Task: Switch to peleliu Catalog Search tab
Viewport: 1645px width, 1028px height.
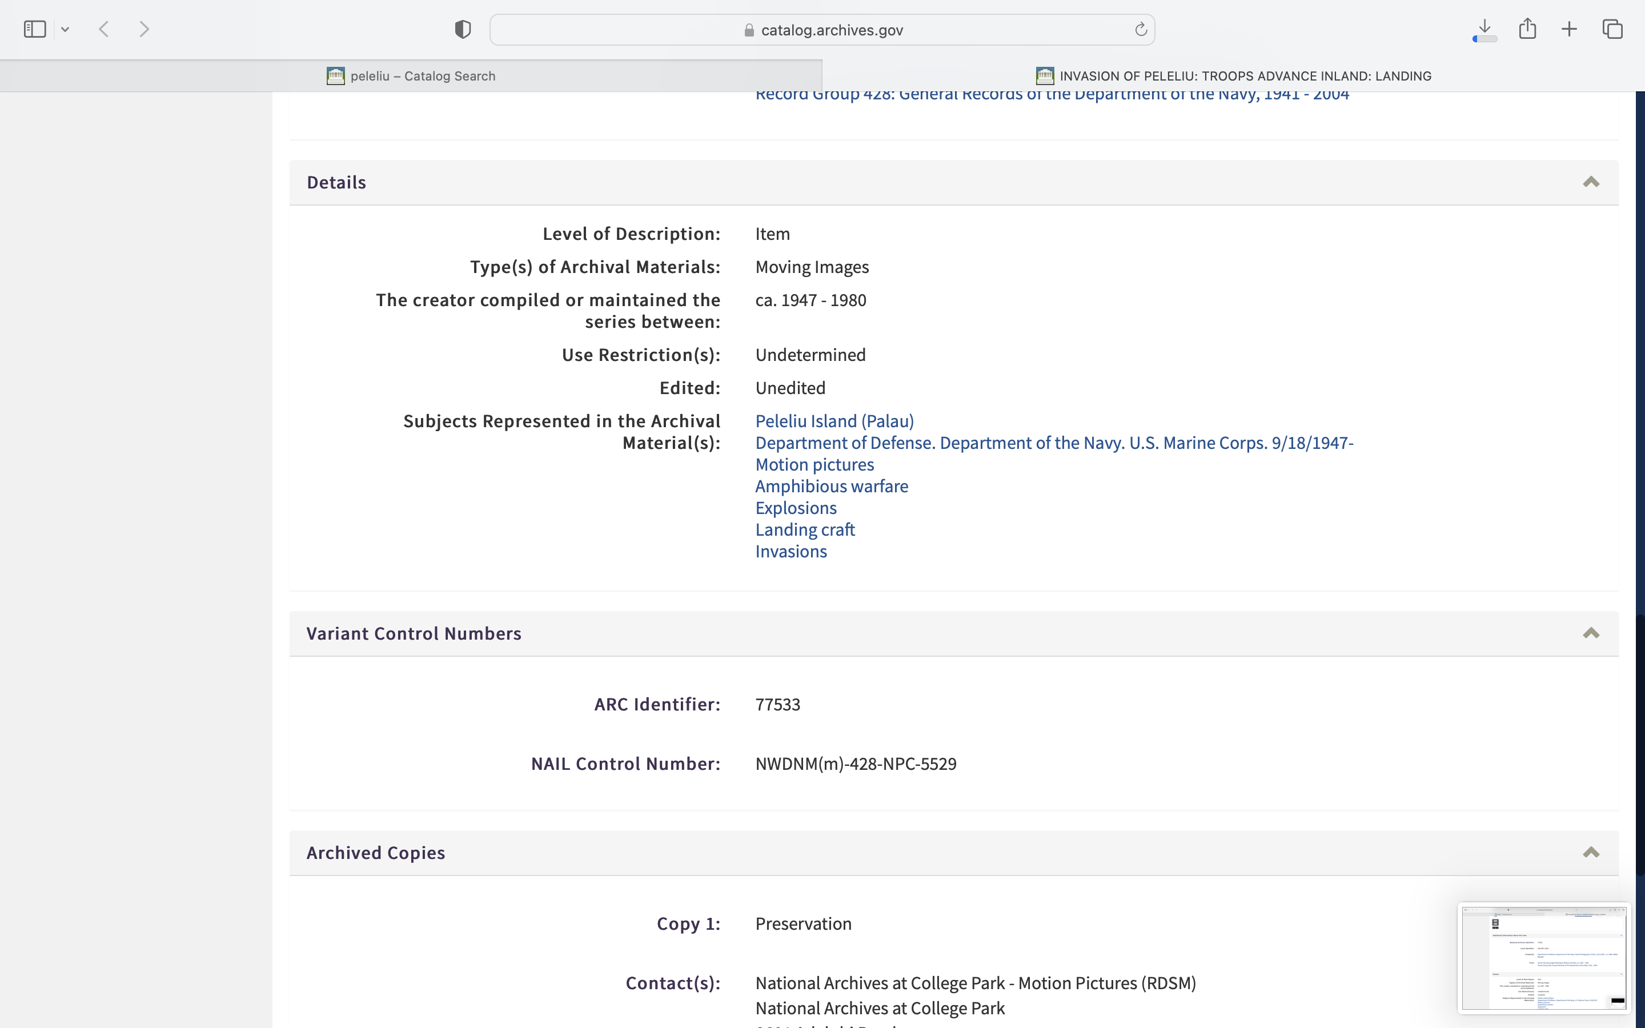Action: click(411, 76)
